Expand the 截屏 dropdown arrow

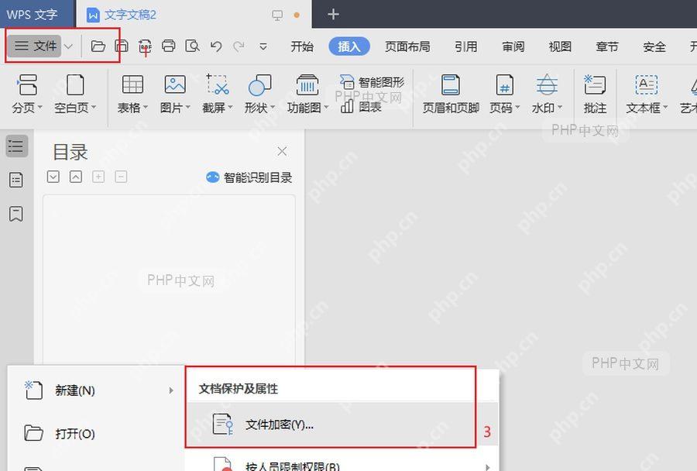click(x=230, y=107)
